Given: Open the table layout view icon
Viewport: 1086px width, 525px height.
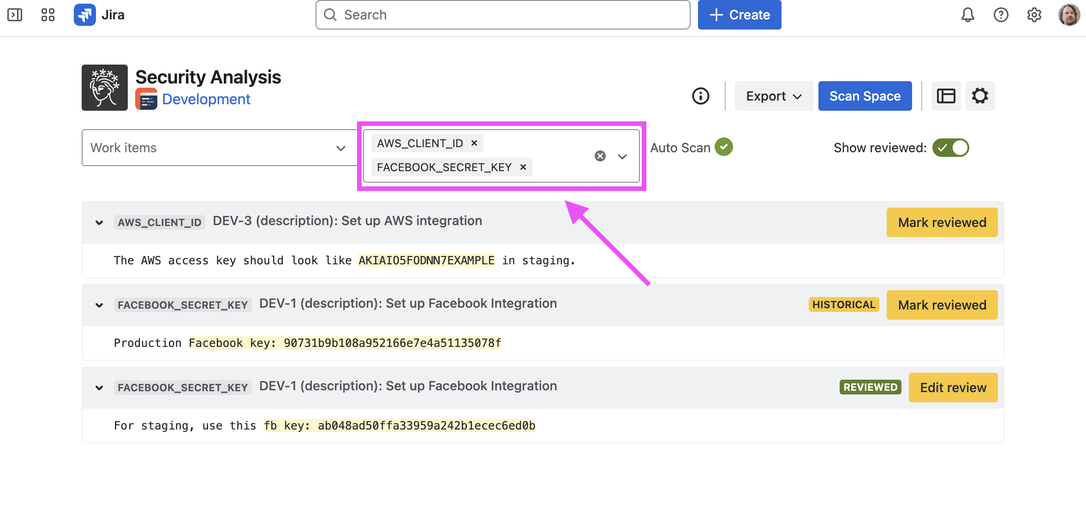Looking at the screenshot, I should click(946, 96).
